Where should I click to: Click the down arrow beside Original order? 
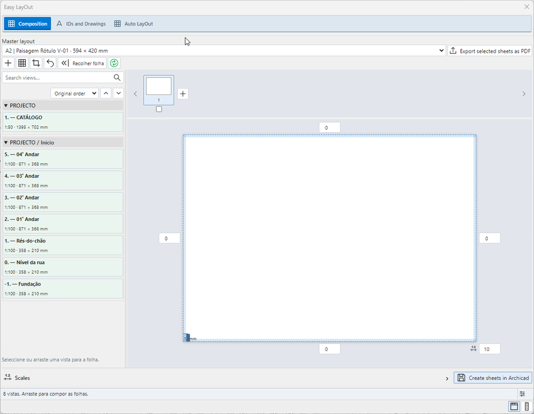pos(118,93)
